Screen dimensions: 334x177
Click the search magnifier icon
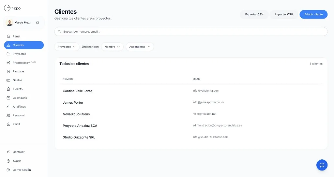[x=59, y=32]
